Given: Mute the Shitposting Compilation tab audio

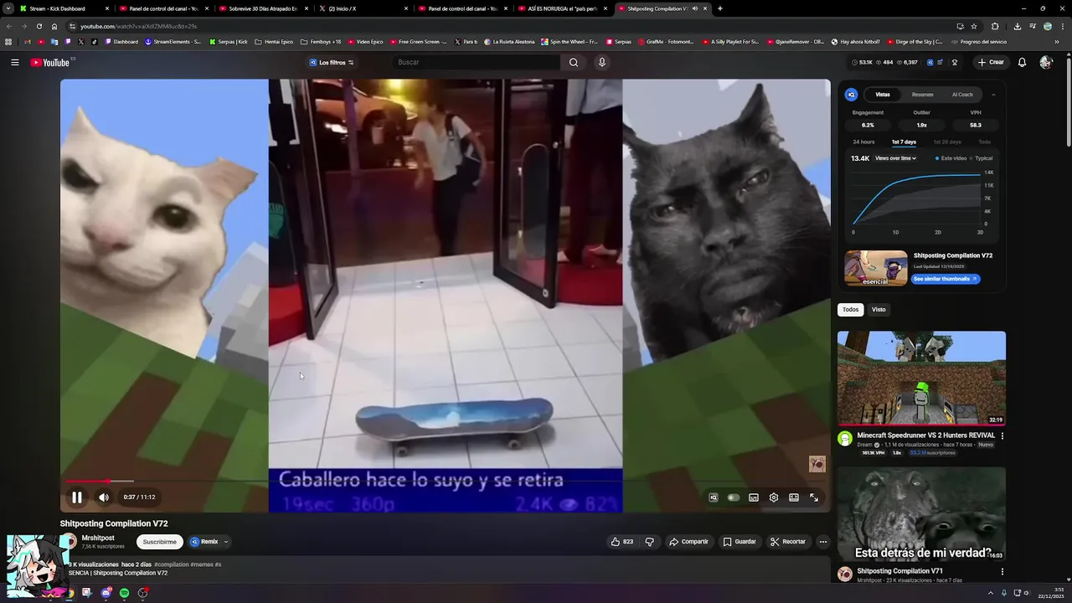Looking at the screenshot, I should pyautogui.click(x=695, y=8).
